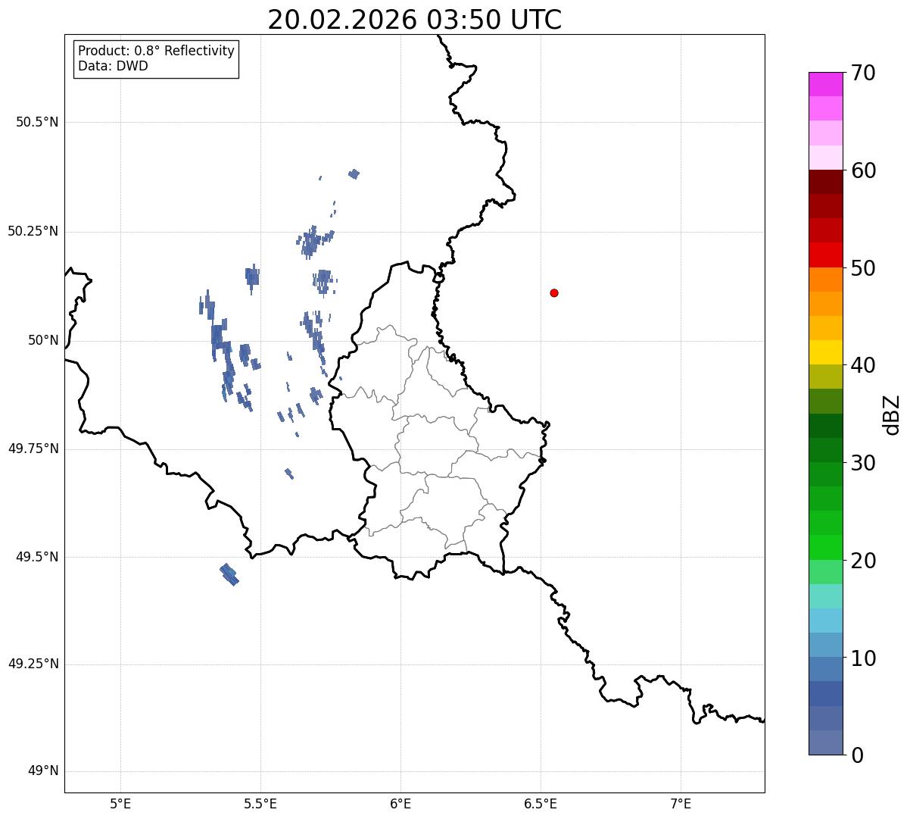Click the 49.25°N latitude label

[x=33, y=664]
